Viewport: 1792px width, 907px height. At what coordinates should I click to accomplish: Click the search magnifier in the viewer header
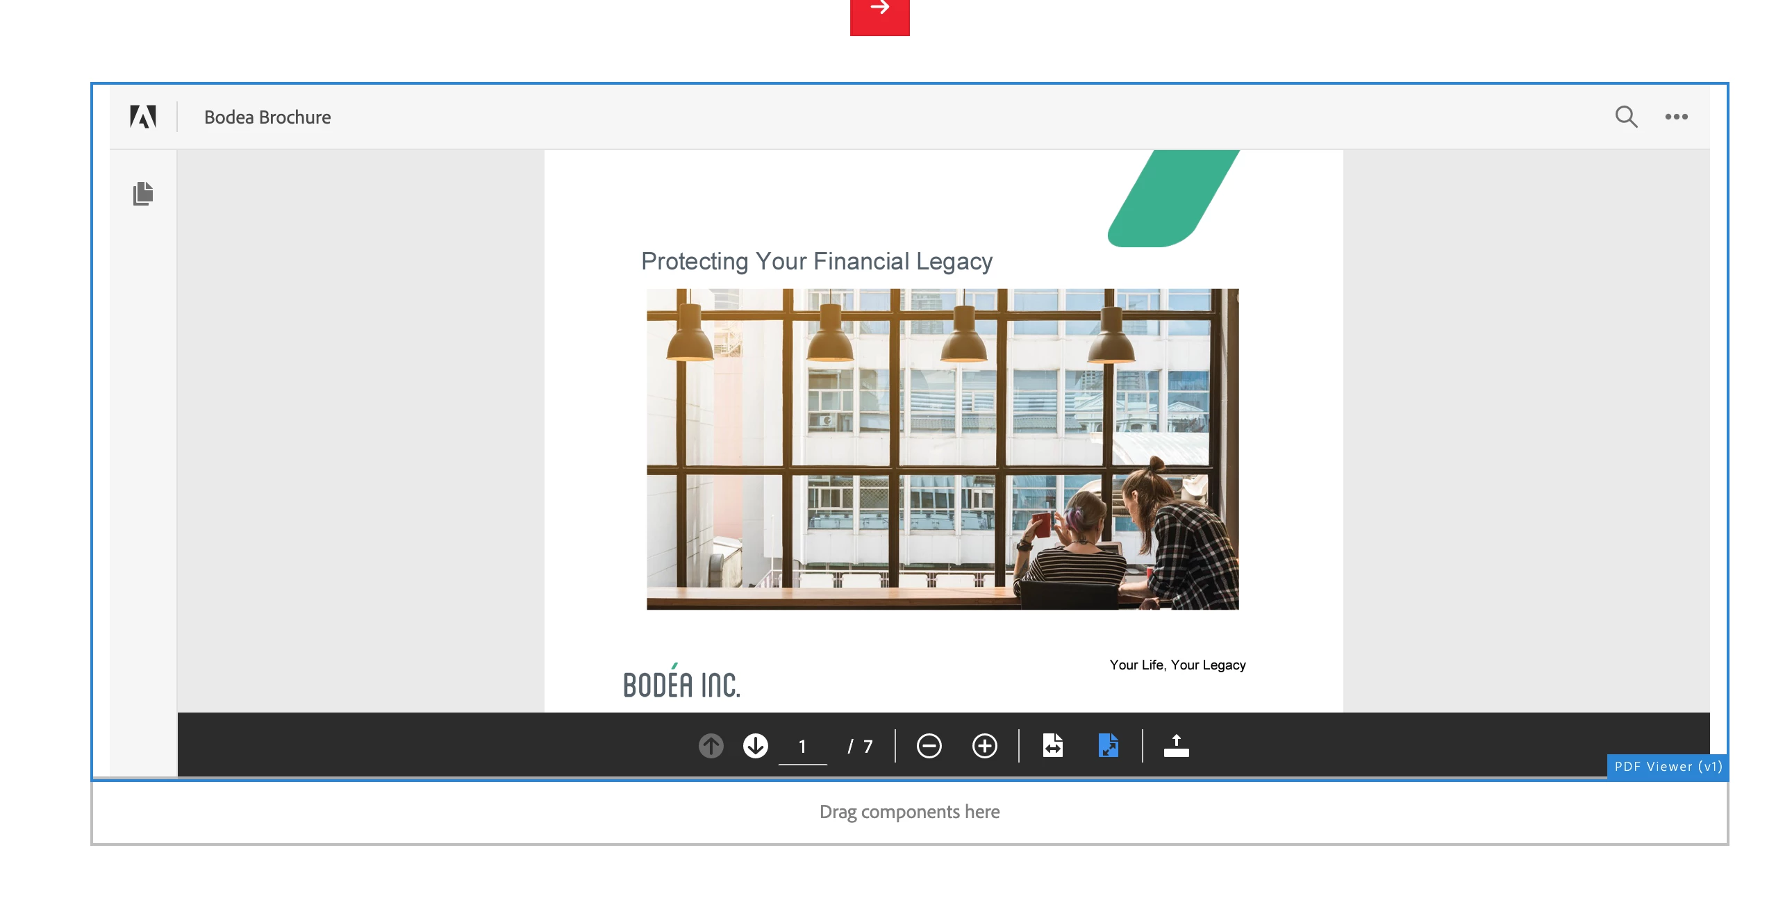(x=1625, y=116)
